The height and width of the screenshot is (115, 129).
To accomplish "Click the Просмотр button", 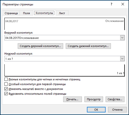I will point(94,99).
